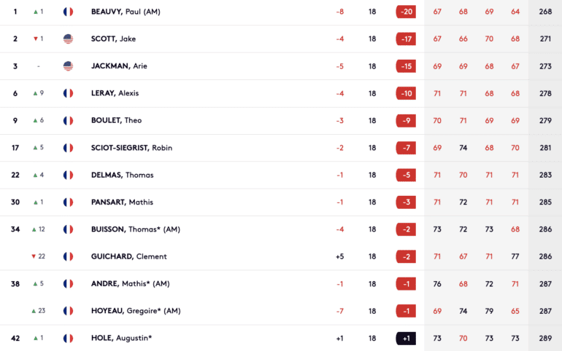The height and width of the screenshot is (351, 562).
Task: Select player DELMAS, Thomas
Action: pos(122,175)
